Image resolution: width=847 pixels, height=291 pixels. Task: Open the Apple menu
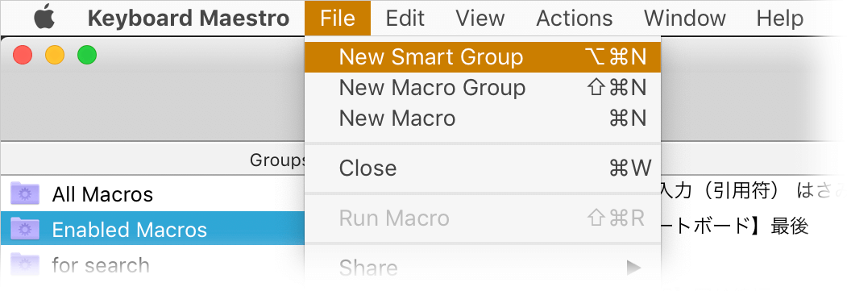44,19
